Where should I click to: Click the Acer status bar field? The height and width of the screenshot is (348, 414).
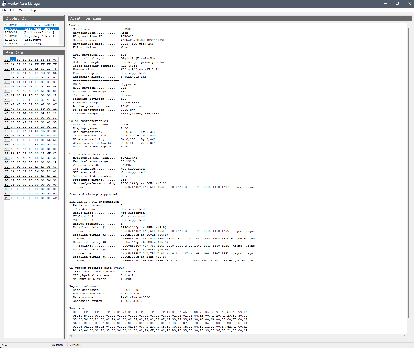(24, 345)
